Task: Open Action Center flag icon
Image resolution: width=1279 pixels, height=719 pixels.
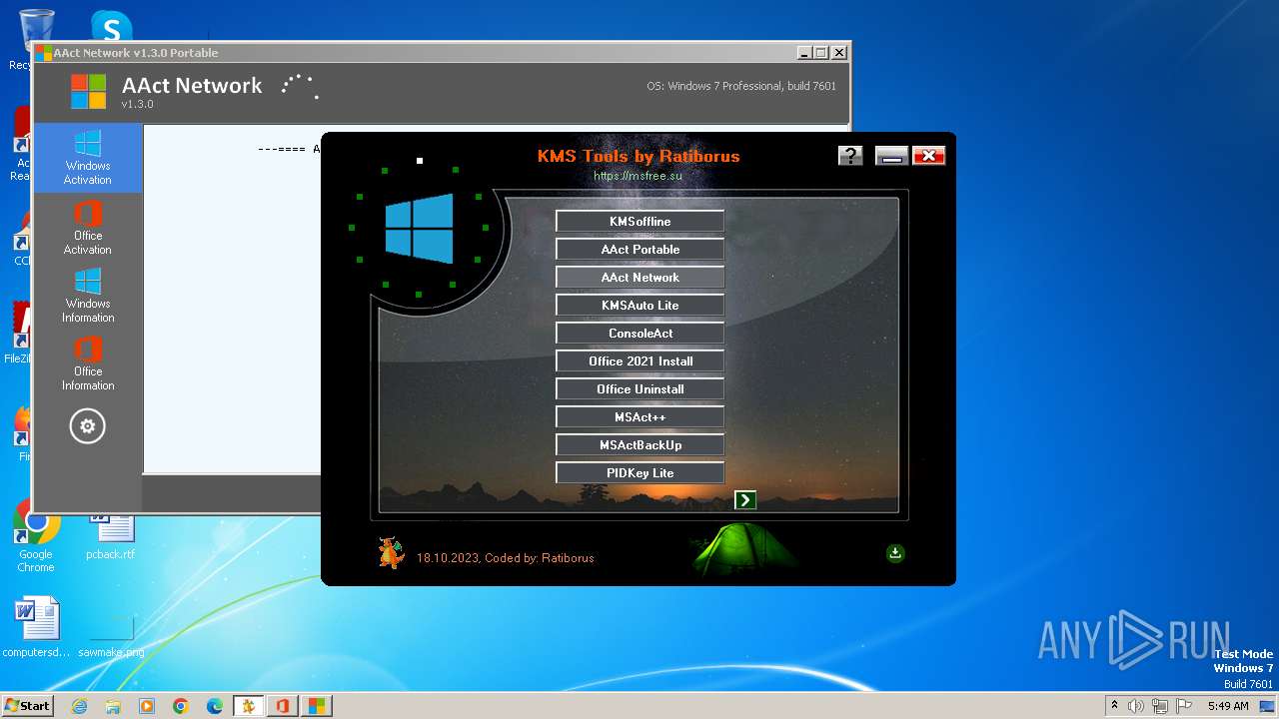Action: click(x=1182, y=706)
